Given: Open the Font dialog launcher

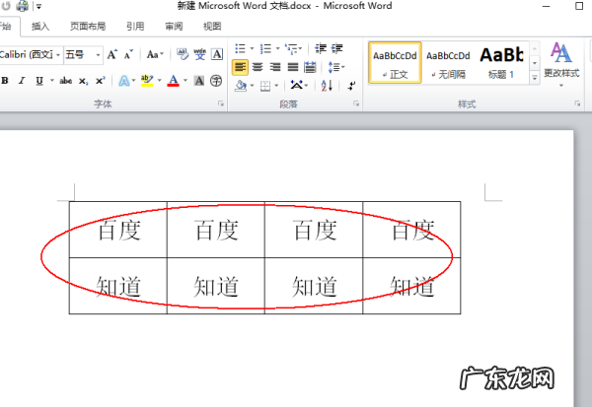Looking at the screenshot, I should (221, 103).
